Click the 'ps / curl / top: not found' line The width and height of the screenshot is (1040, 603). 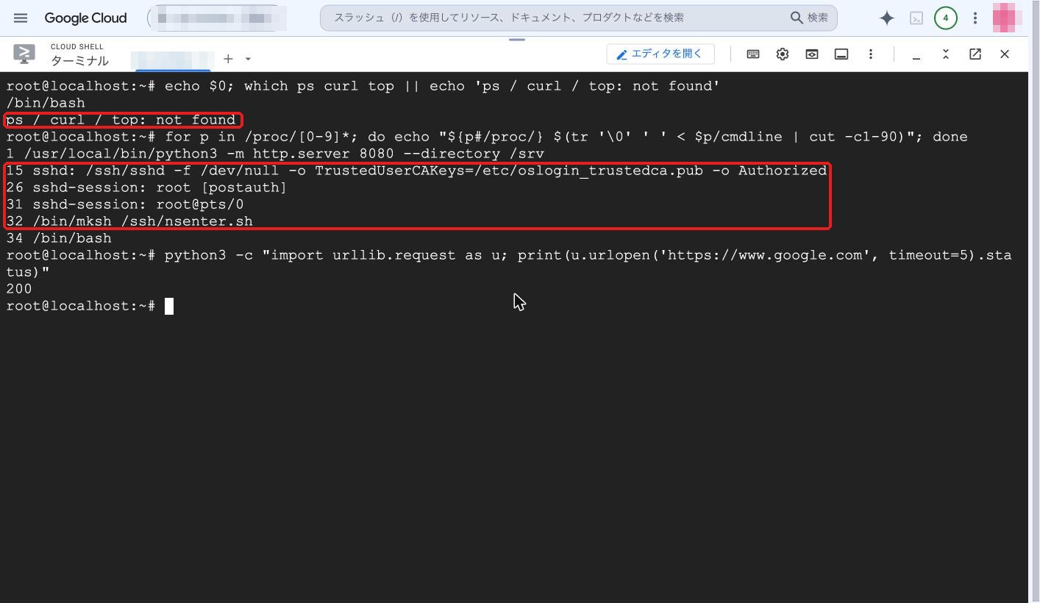pyautogui.click(x=121, y=120)
